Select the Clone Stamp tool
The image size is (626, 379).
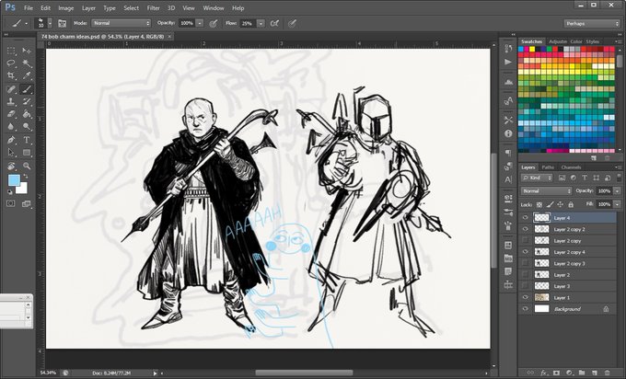point(11,102)
